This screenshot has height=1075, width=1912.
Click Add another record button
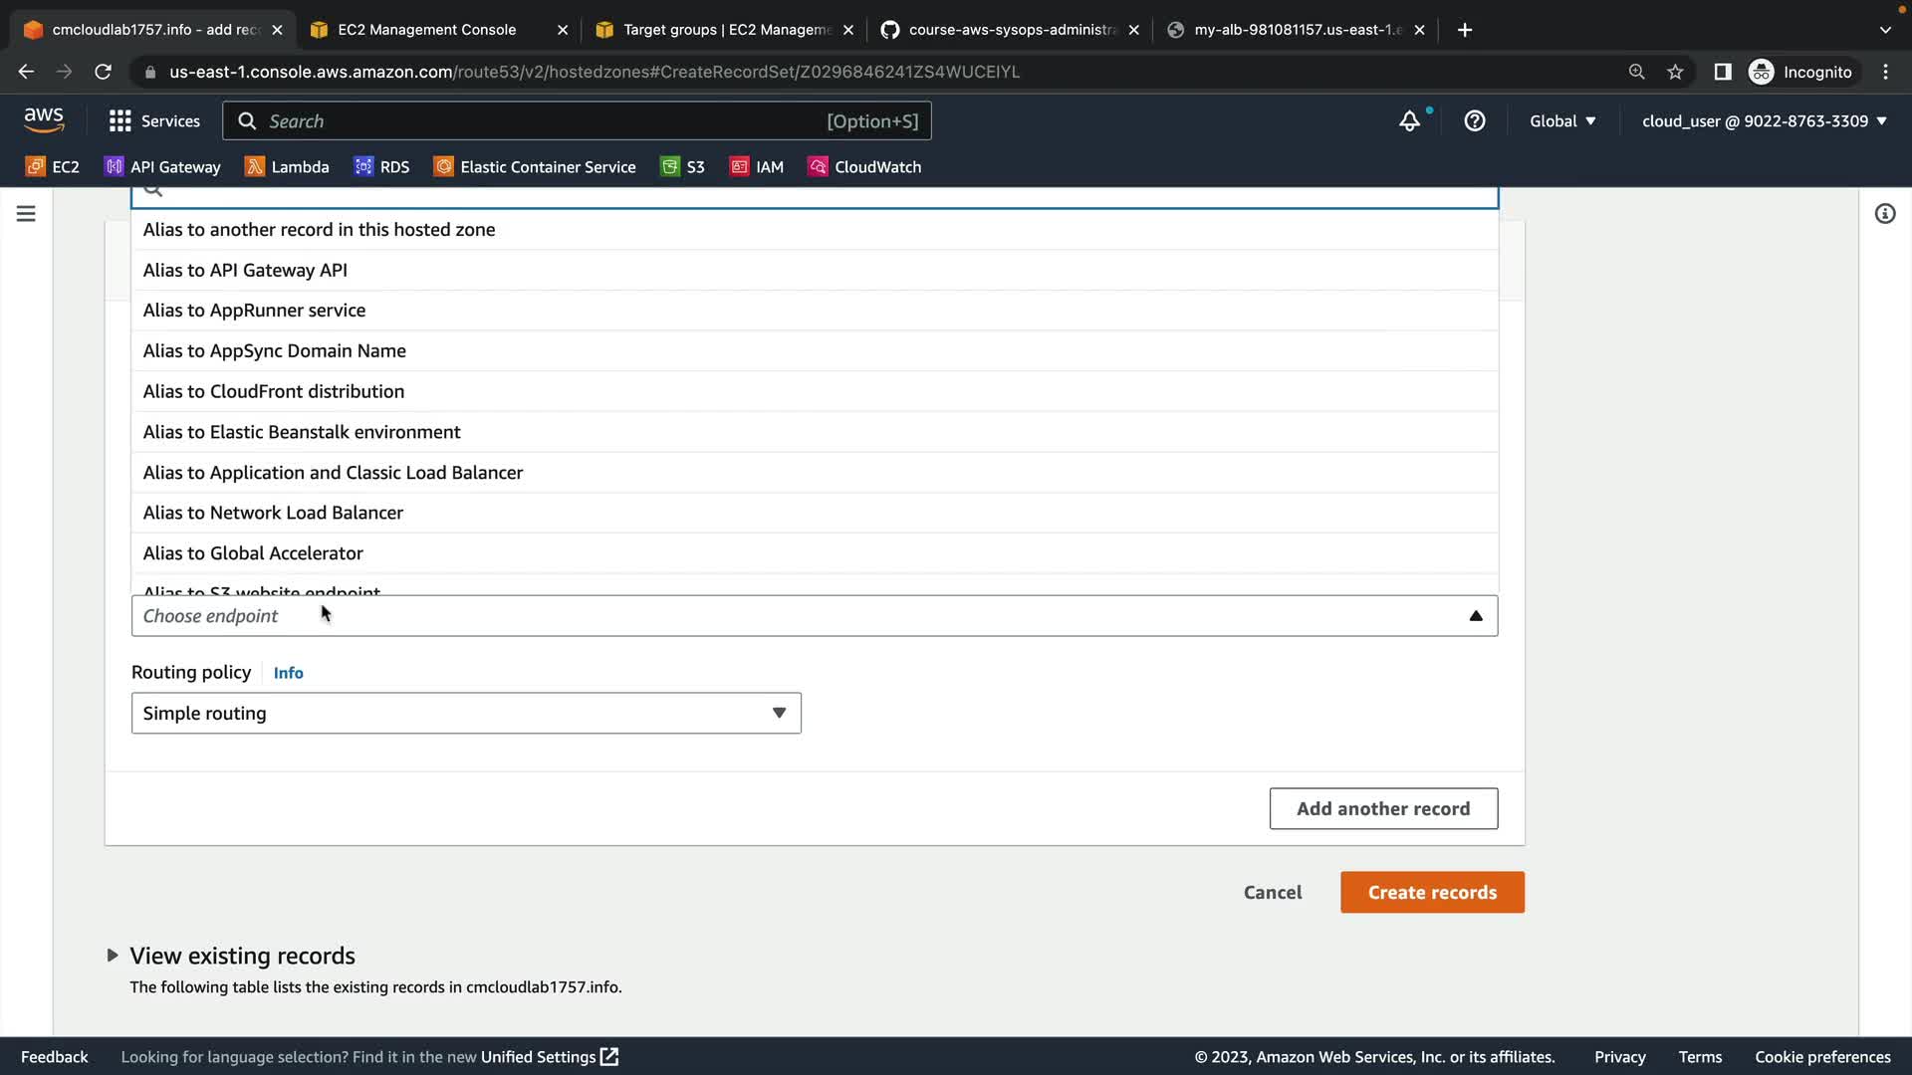pyautogui.click(x=1382, y=809)
